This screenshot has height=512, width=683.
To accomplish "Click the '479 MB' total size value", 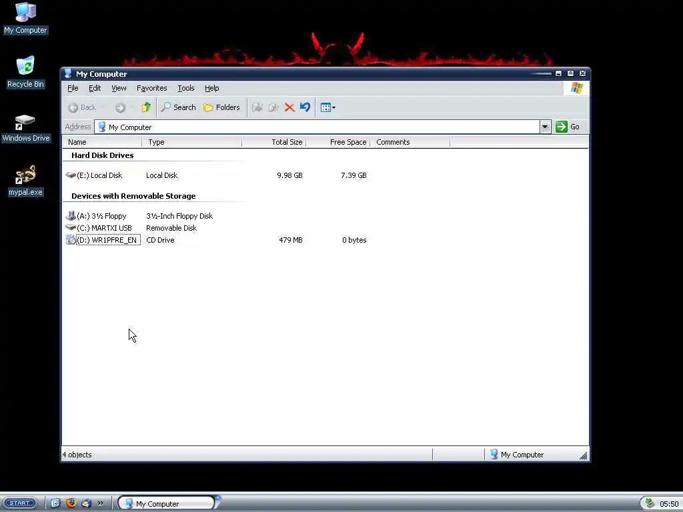I will coord(291,240).
